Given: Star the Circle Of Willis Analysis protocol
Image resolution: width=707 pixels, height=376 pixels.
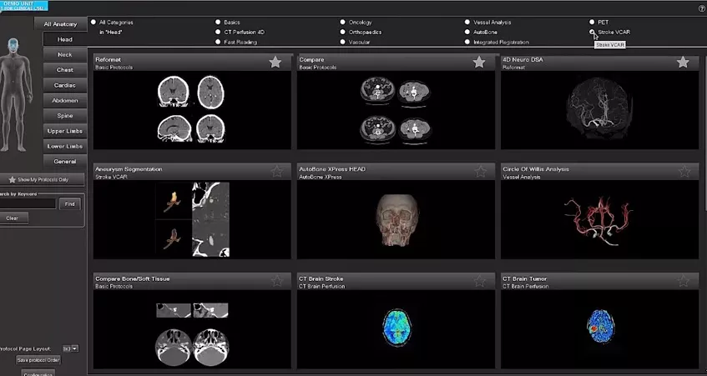Looking at the screenshot, I should pos(684,172).
